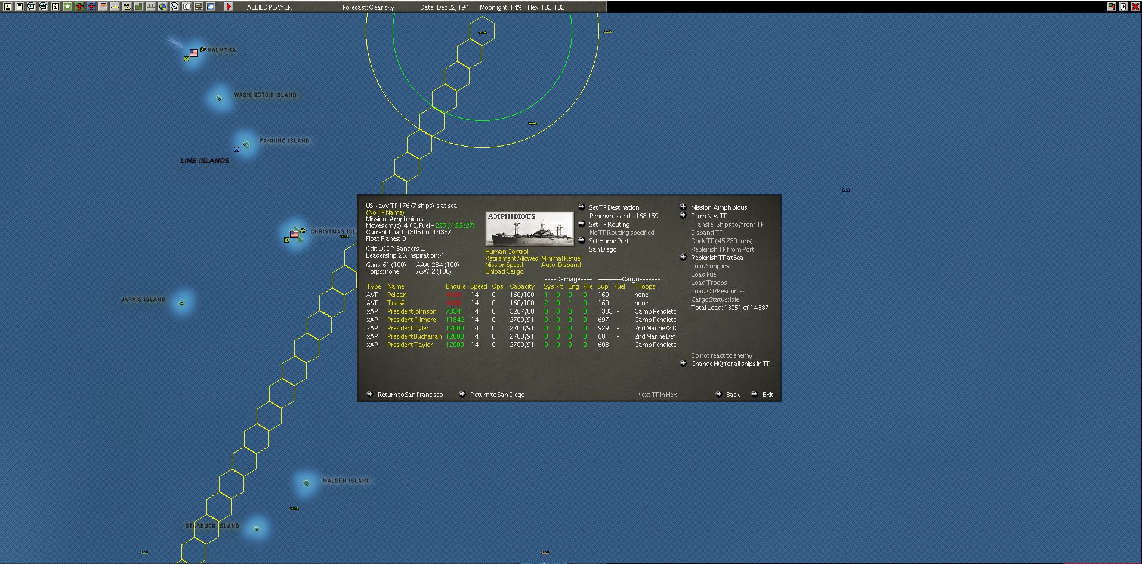Open the 'Set TF Destination' option
Screen dimensions: 1142x564
614,207
